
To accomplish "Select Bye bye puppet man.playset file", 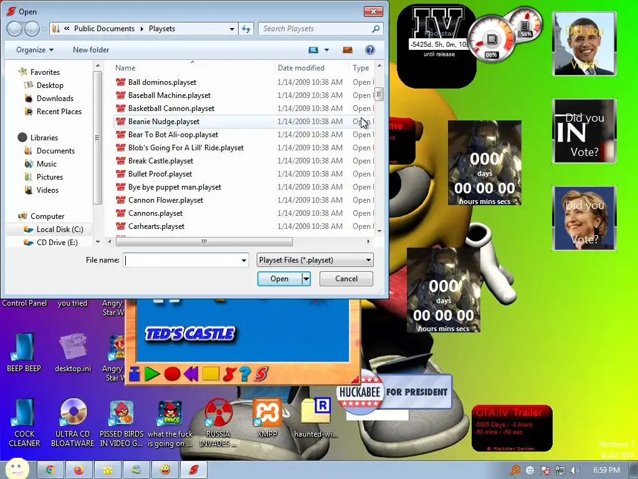I will [174, 186].
